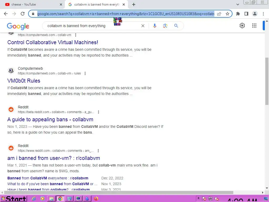Open Google quick settings gear
The width and height of the screenshot is (269, 202).
click(x=242, y=26)
